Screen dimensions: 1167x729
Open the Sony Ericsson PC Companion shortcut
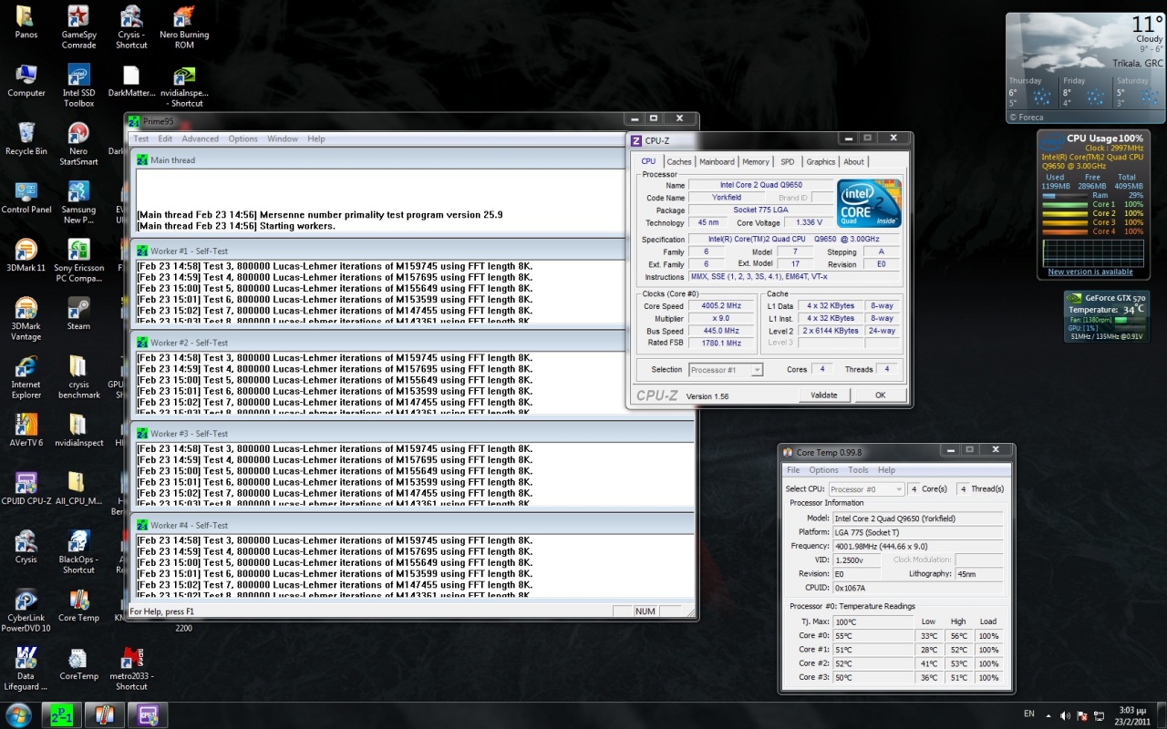click(78, 260)
